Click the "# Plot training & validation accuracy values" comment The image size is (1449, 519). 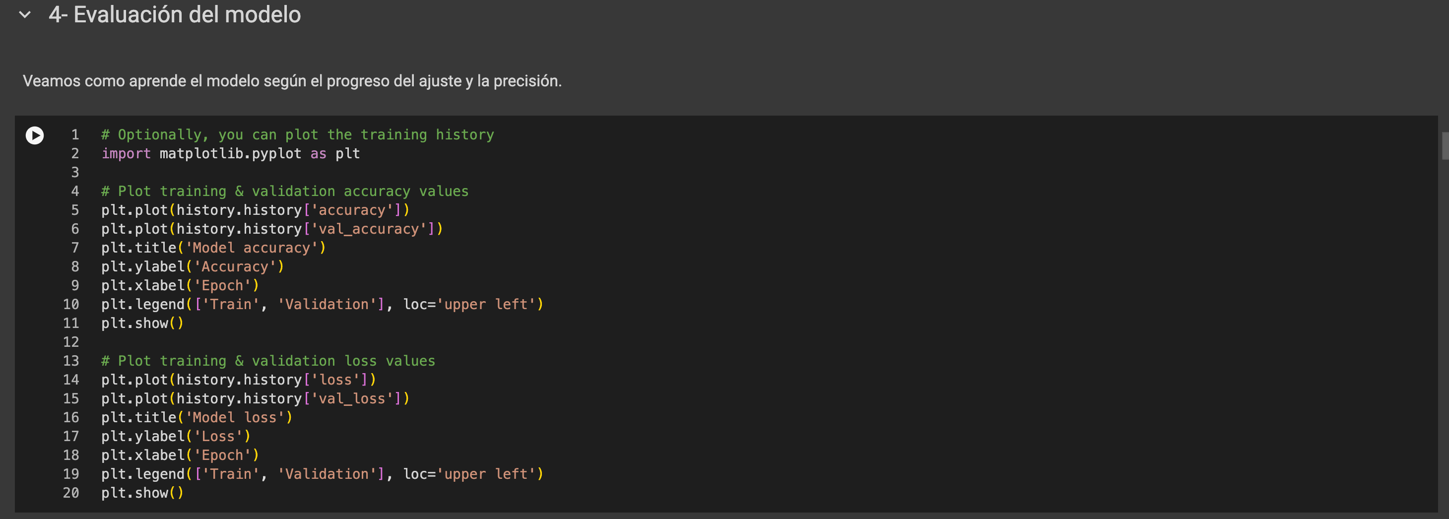point(285,192)
